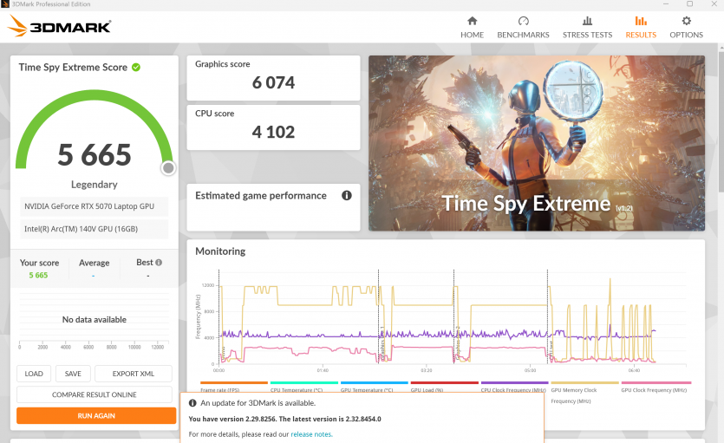Click the 3DMark logo

click(59, 26)
